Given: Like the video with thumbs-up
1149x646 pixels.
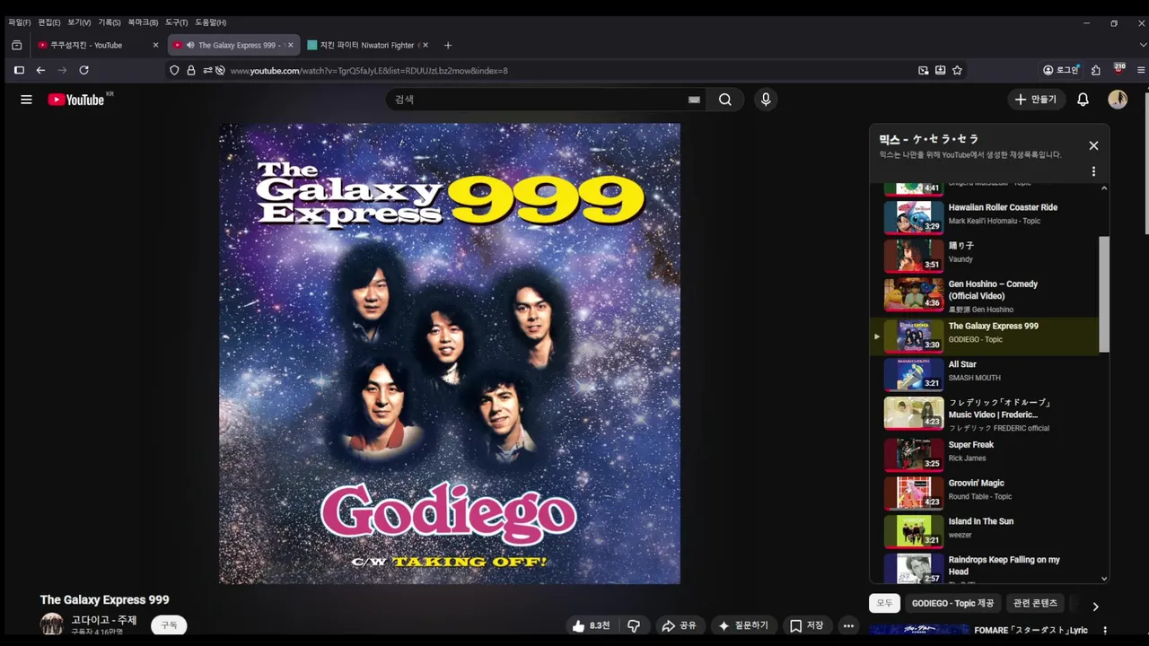Looking at the screenshot, I should coord(591,625).
